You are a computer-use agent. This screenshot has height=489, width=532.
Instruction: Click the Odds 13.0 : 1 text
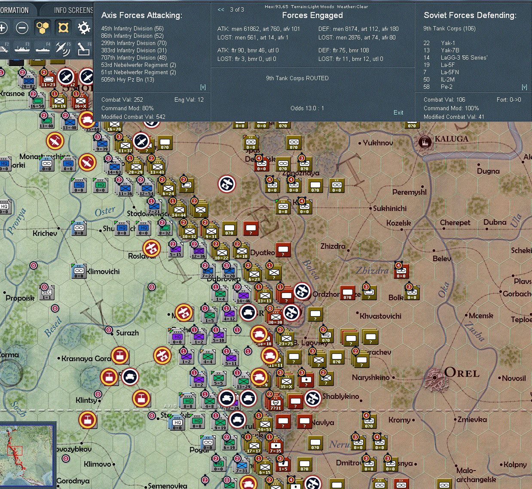coord(307,108)
